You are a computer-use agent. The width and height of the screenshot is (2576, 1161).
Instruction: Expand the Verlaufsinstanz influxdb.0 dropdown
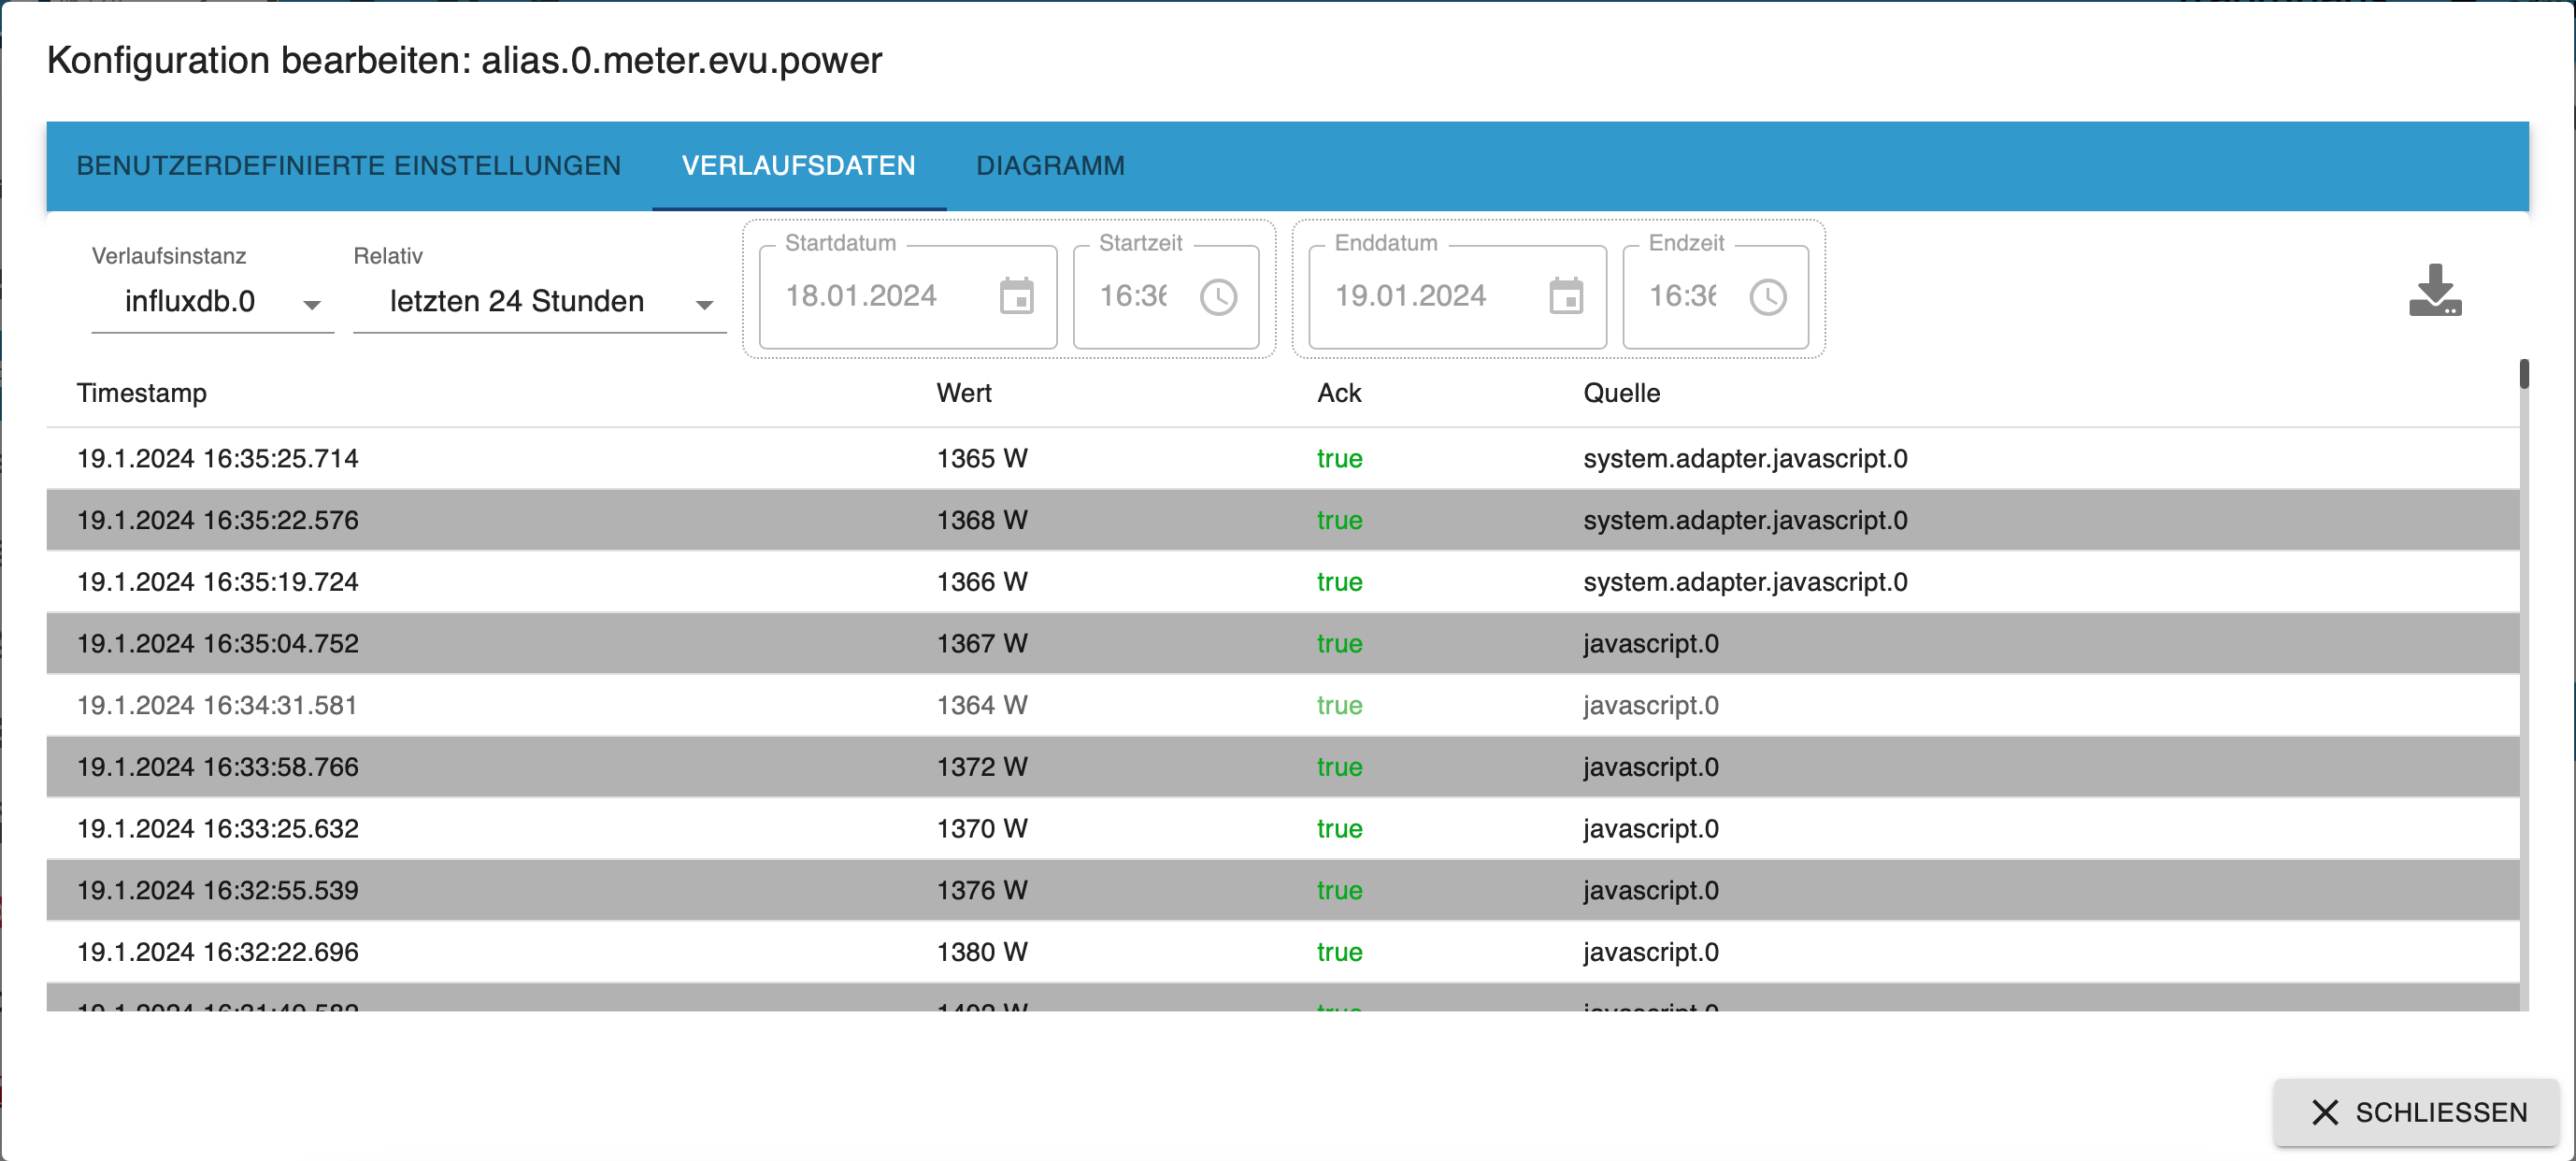click(x=212, y=302)
